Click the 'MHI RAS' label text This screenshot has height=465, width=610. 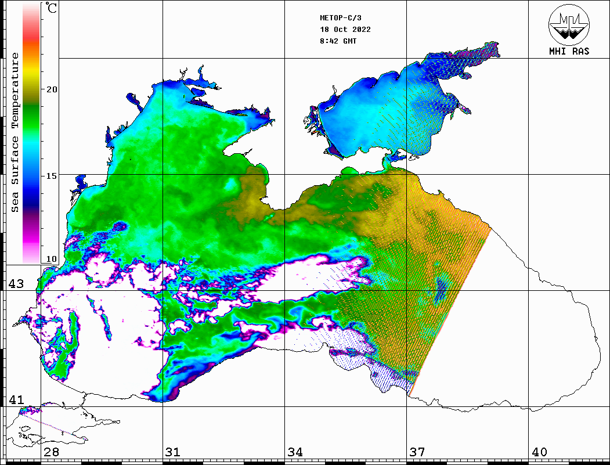(x=569, y=51)
